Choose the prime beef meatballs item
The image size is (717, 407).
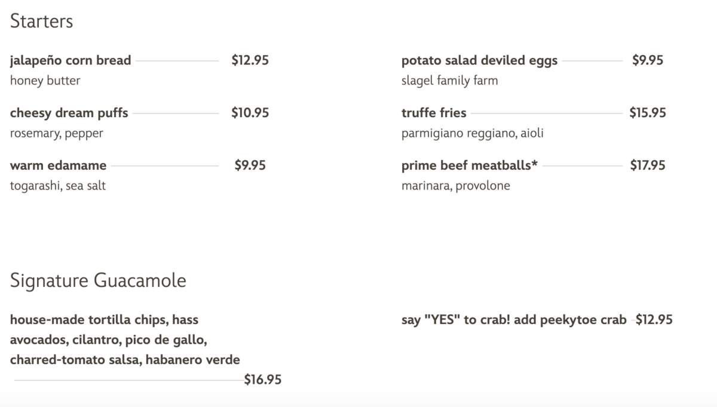tap(470, 166)
